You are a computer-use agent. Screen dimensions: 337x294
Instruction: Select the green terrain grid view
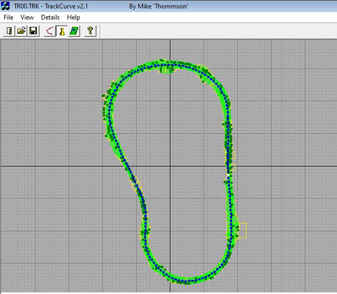[x=74, y=31]
